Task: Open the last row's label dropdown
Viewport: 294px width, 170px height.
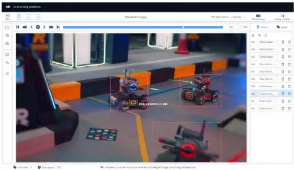Action: [268, 108]
